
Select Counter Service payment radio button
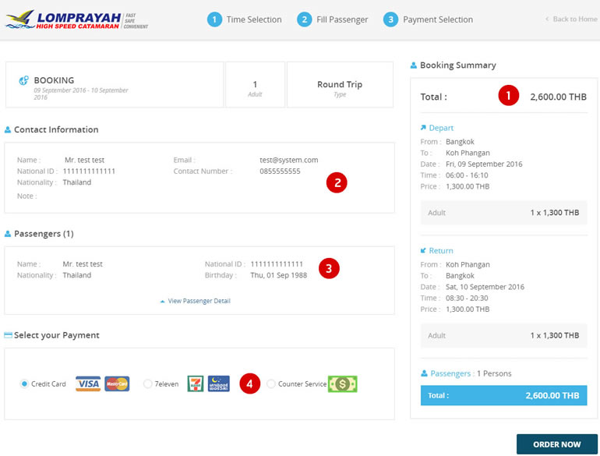point(270,384)
